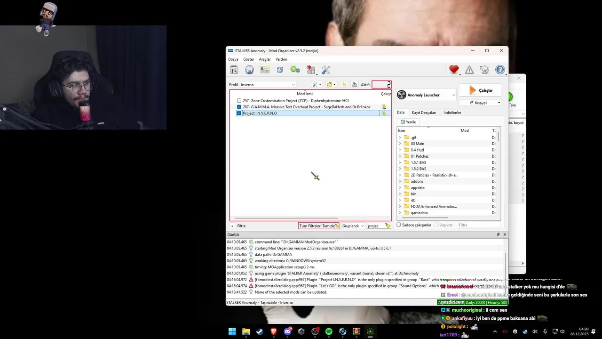Open WinRAR from the taskbar
This screenshot has height=339, width=602.
[x=356, y=331]
